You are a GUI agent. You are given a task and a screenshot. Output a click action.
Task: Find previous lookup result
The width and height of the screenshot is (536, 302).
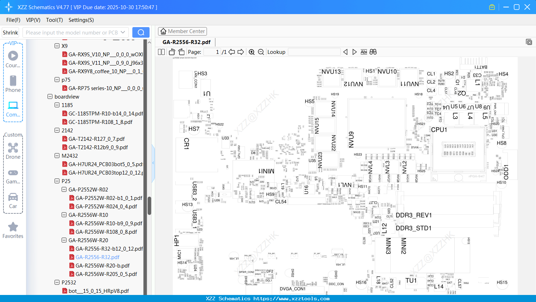pos(345,52)
